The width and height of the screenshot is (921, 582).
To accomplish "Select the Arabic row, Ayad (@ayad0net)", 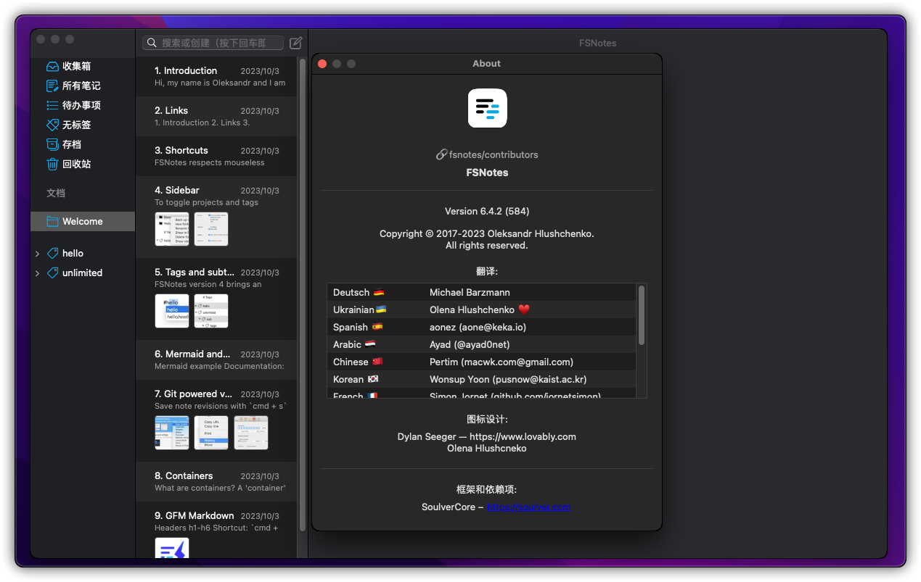I will [482, 344].
